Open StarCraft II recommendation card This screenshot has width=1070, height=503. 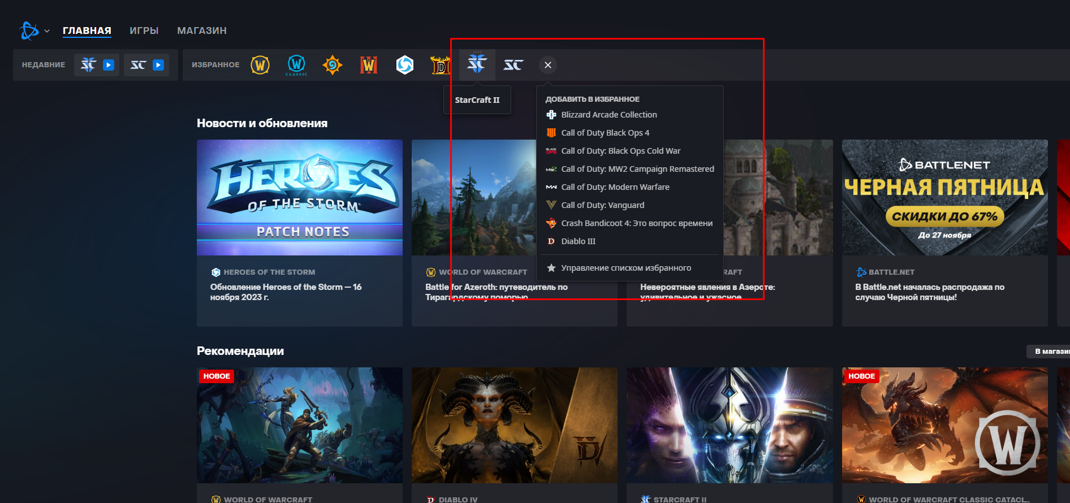(x=730, y=435)
